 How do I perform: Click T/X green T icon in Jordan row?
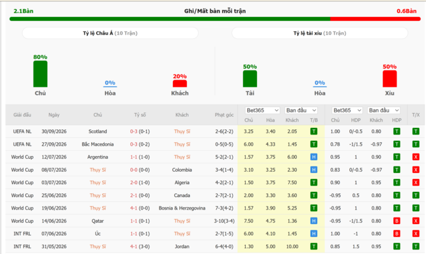(x=416, y=246)
